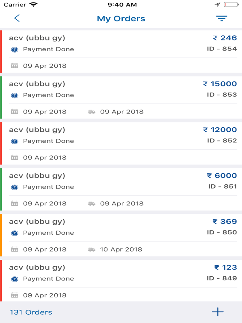Image resolution: width=242 pixels, height=323 pixels.
Task: Open order with ID - 854
Action: (x=222, y=49)
